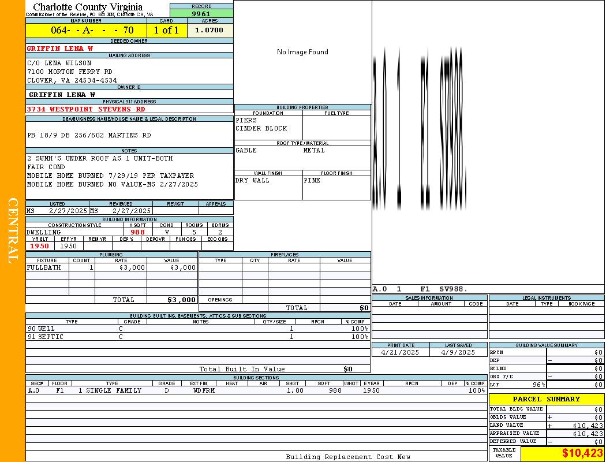
Task: Click the acres value 1.0700
Action: tap(210, 30)
